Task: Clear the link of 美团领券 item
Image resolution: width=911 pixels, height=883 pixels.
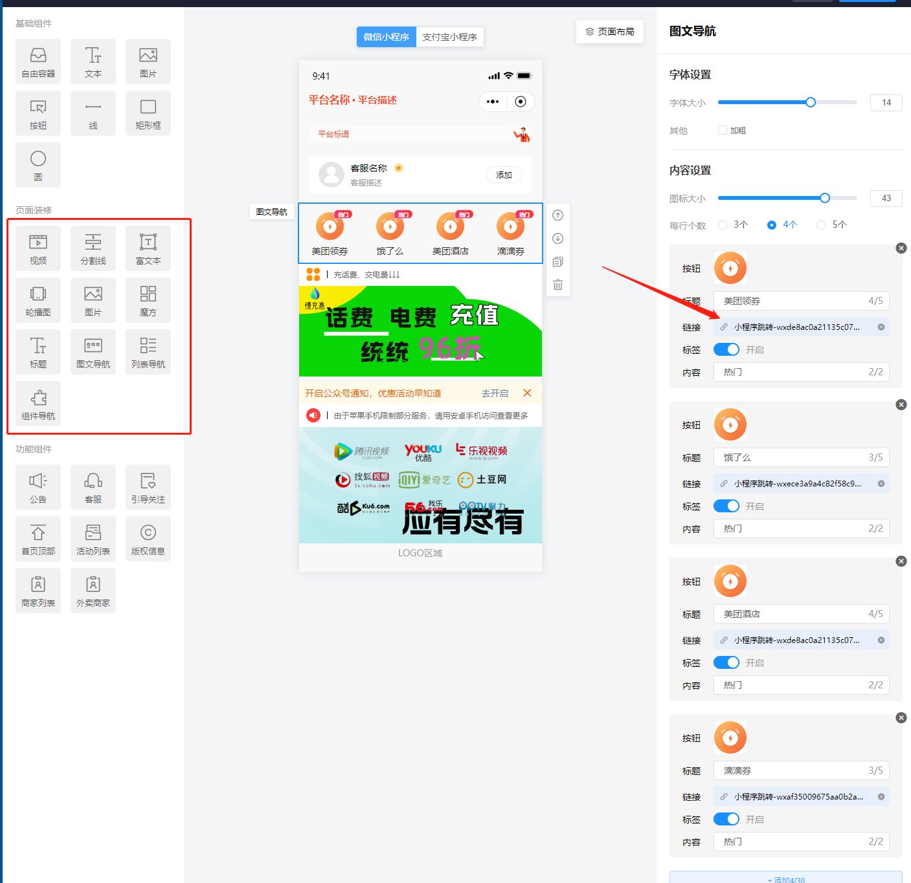Action: coord(881,327)
